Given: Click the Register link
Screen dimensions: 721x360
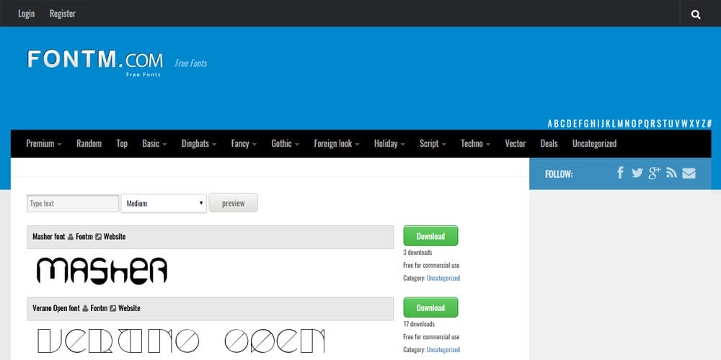Looking at the screenshot, I should (63, 14).
